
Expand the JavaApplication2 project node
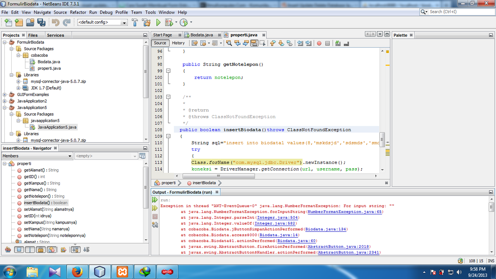pos(5,101)
